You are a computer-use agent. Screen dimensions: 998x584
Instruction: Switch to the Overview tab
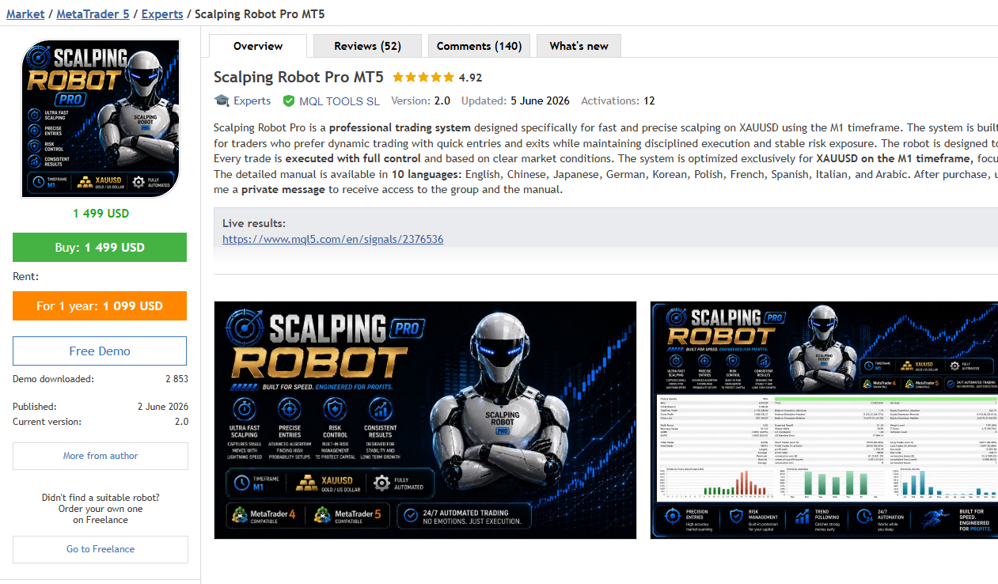pyautogui.click(x=258, y=46)
